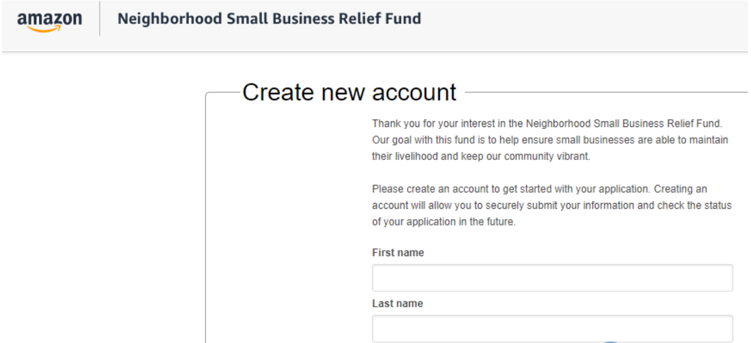Click the text line starting 'Our goal with this fund'
The height and width of the screenshot is (343, 751).
pos(550,140)
